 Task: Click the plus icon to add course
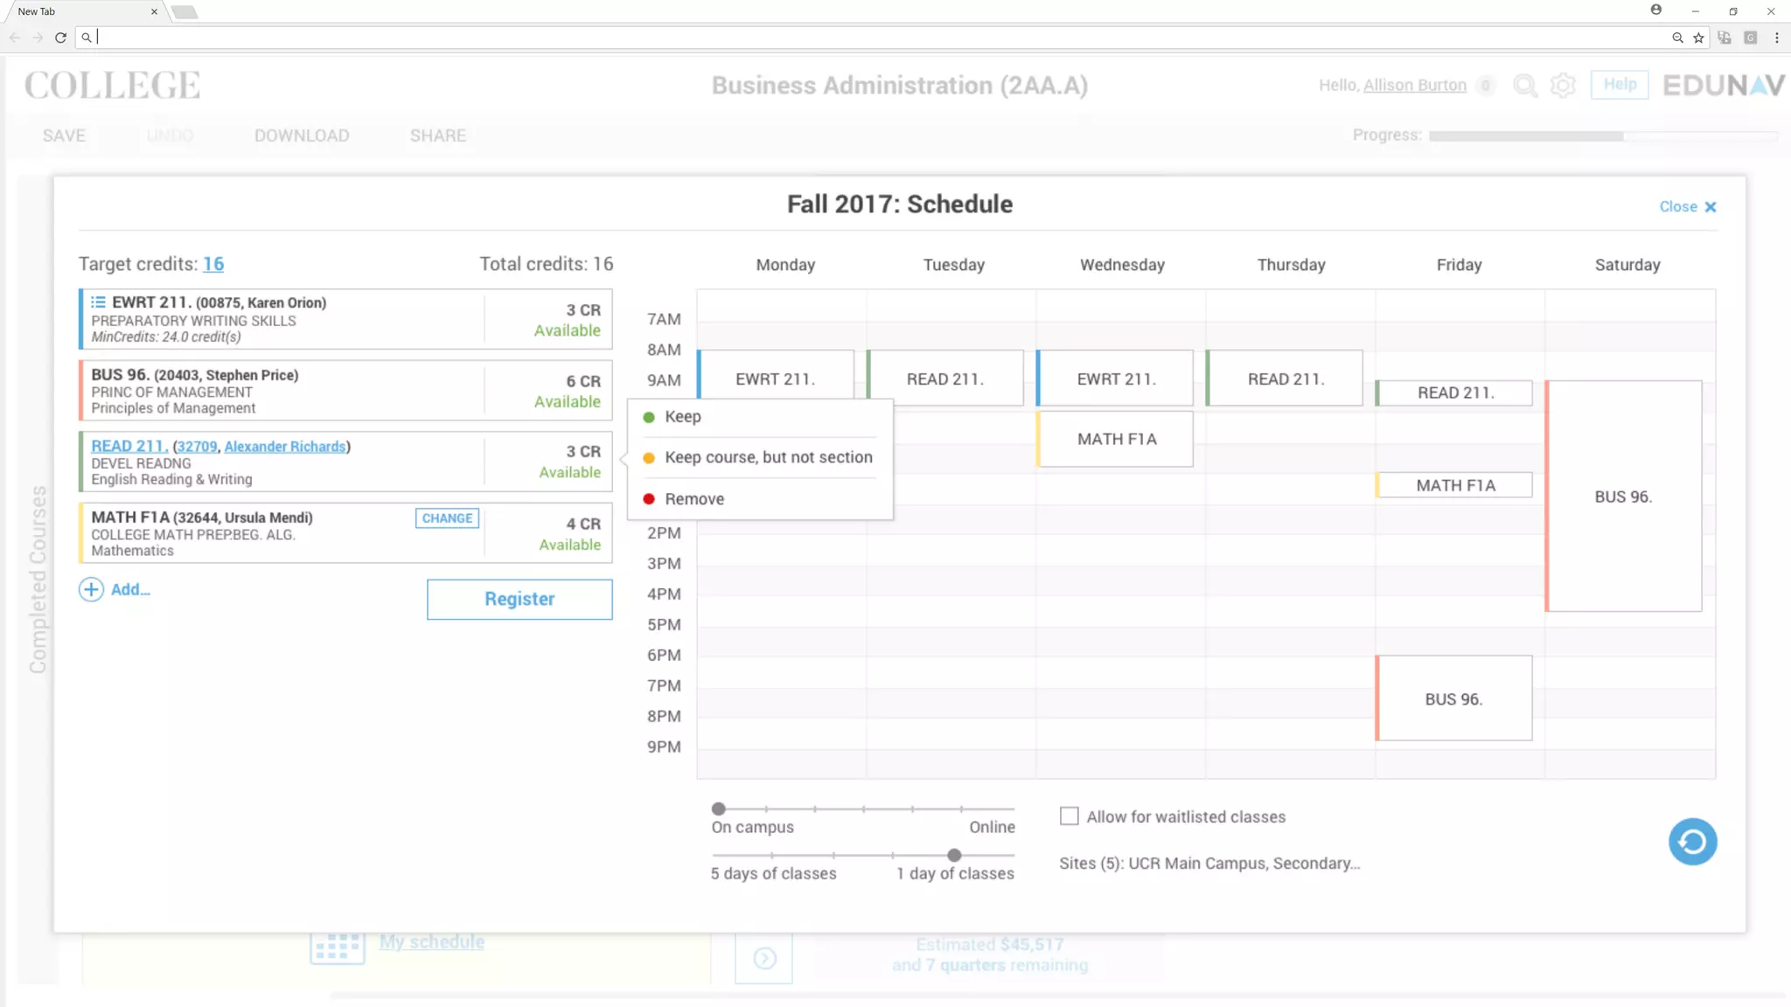click(x=91, y=589)
